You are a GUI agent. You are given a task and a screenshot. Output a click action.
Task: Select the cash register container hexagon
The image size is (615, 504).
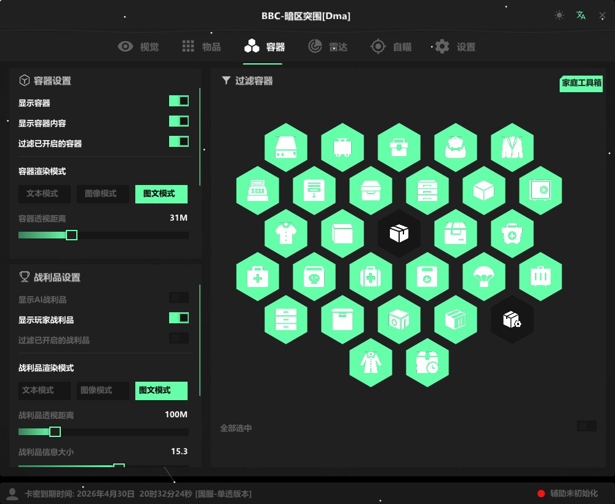point(258,191)
